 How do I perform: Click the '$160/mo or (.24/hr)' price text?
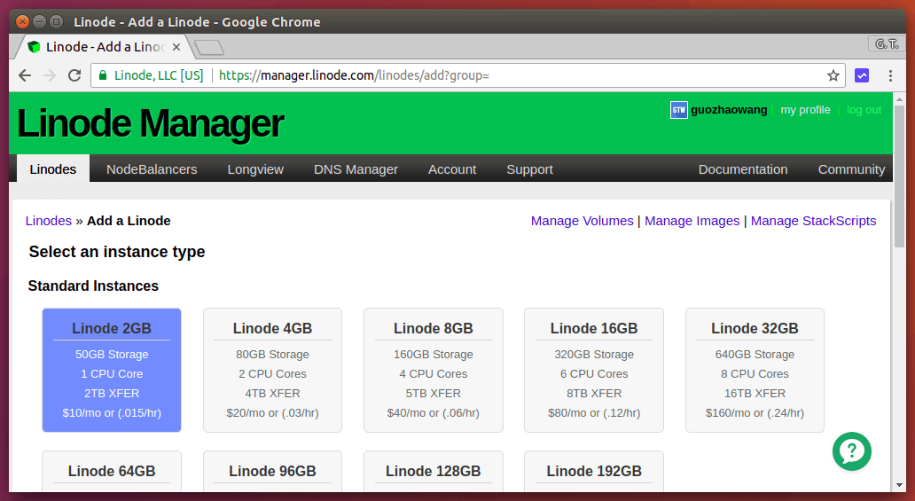click(x=755, y=413)
